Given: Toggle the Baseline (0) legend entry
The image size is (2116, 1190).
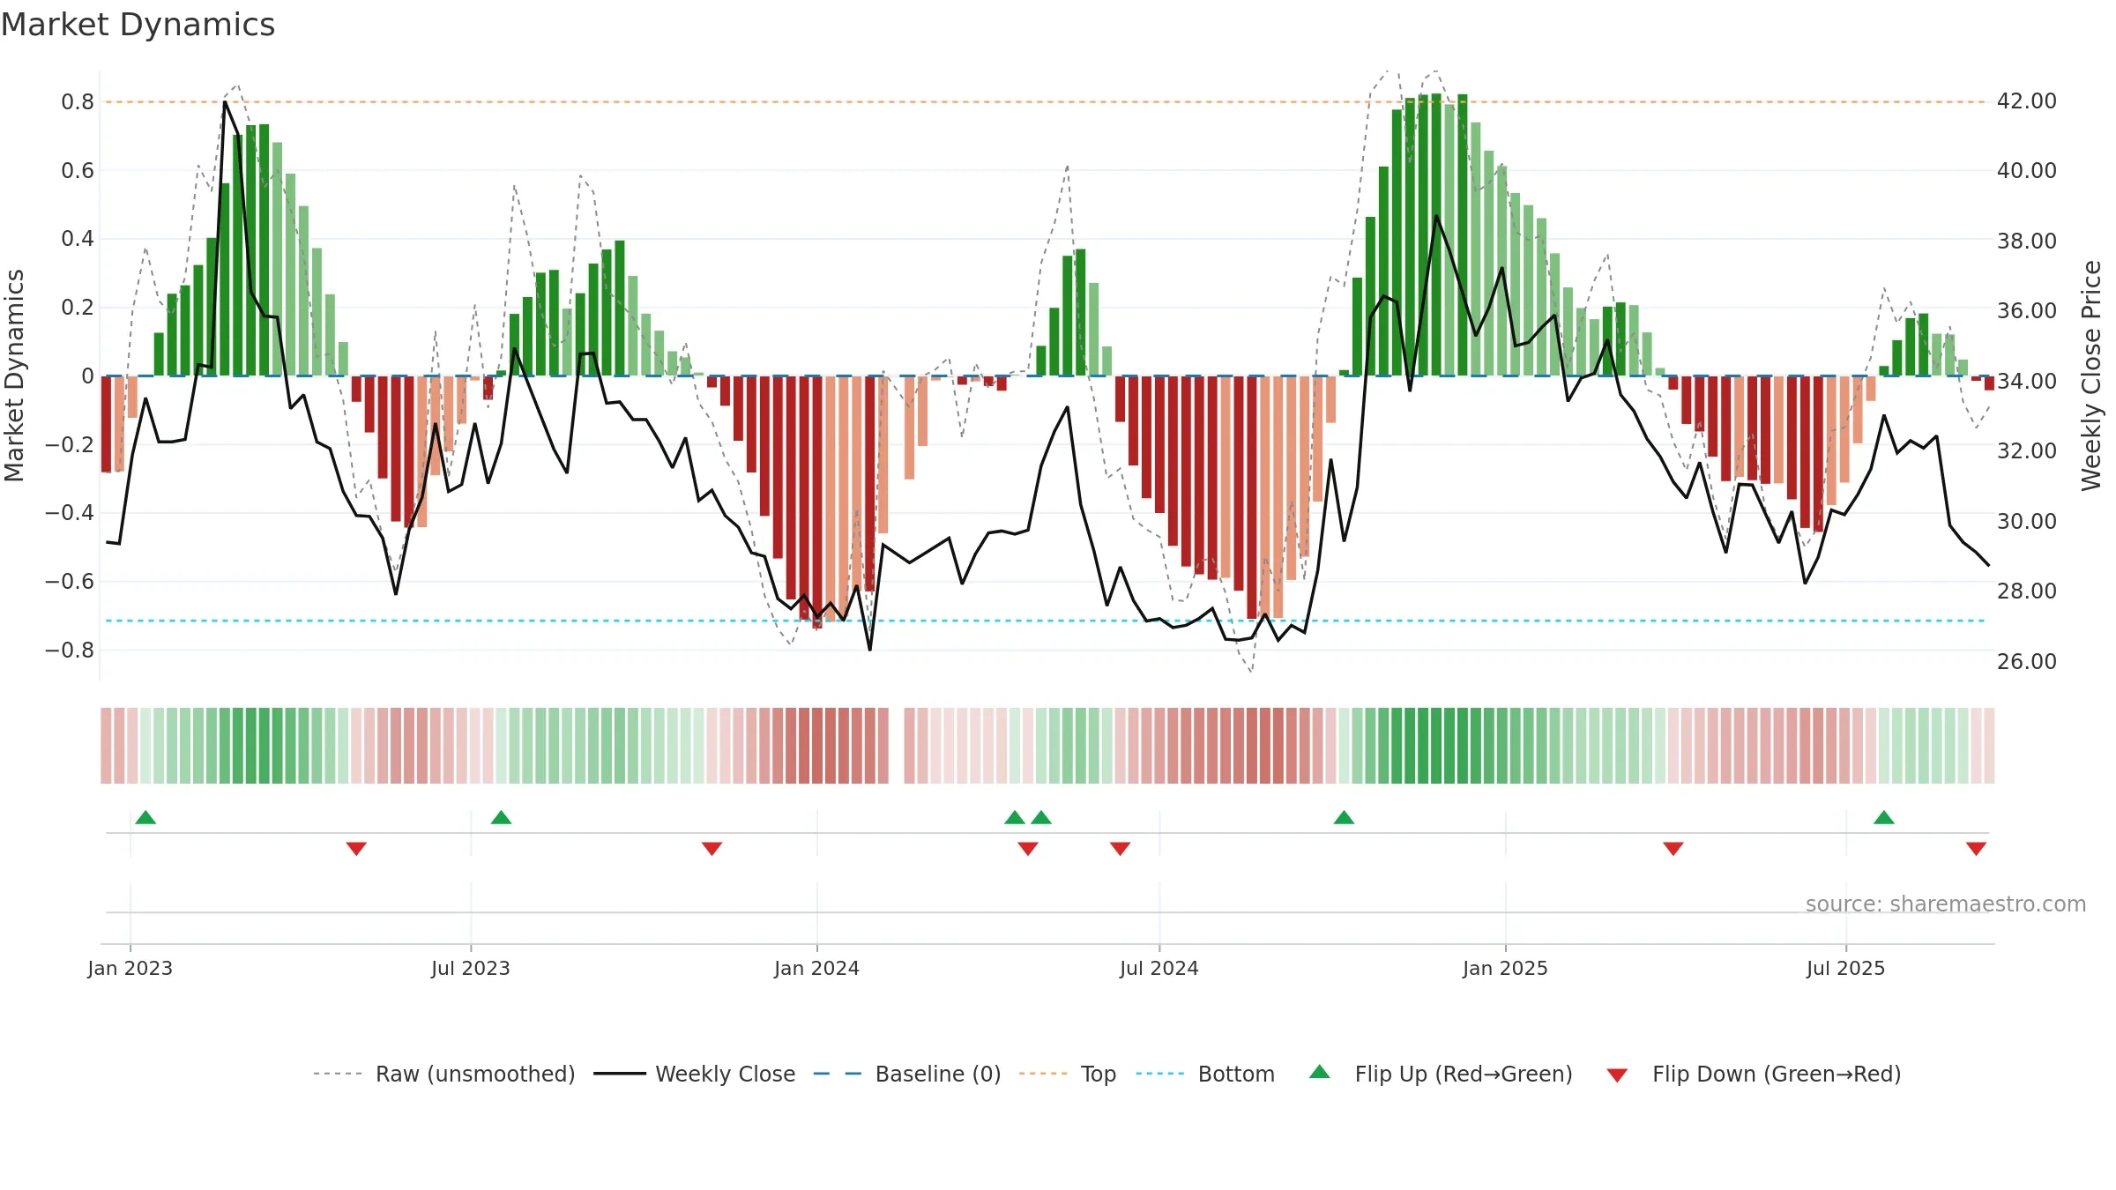Looking at the screenshot, I should (x=938, y=1074).
